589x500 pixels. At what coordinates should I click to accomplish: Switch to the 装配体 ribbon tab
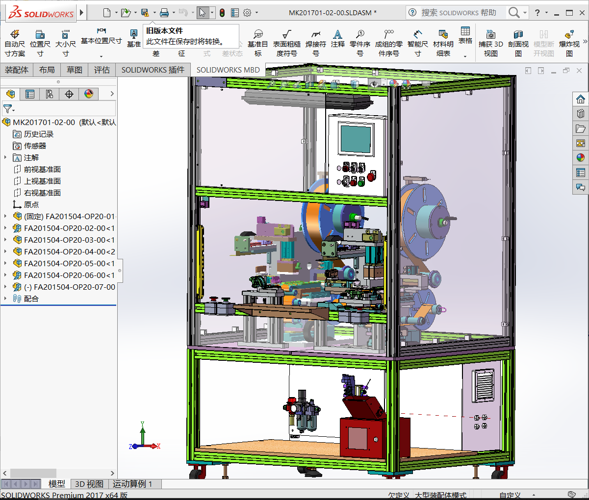click(x=17, y=70)
